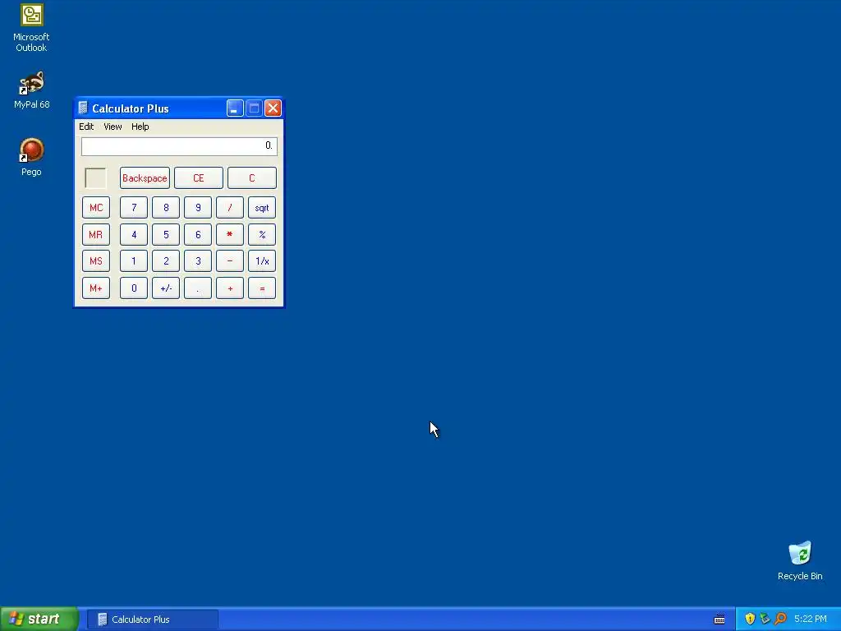This screenshot has width=841, height=631.
Task: Close the Calculator Plus window
Action: pyautogui.click(x=273, y=108)
